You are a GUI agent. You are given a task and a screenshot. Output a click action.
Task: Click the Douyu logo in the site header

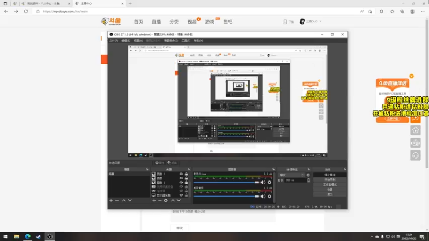point(111,21)
